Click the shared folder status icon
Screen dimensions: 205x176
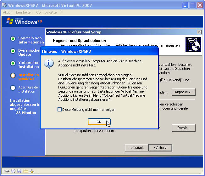(x=26, y=171)
